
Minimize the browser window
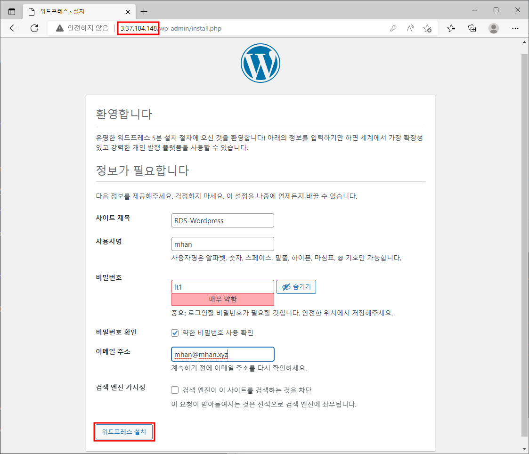tap(474, 10)
